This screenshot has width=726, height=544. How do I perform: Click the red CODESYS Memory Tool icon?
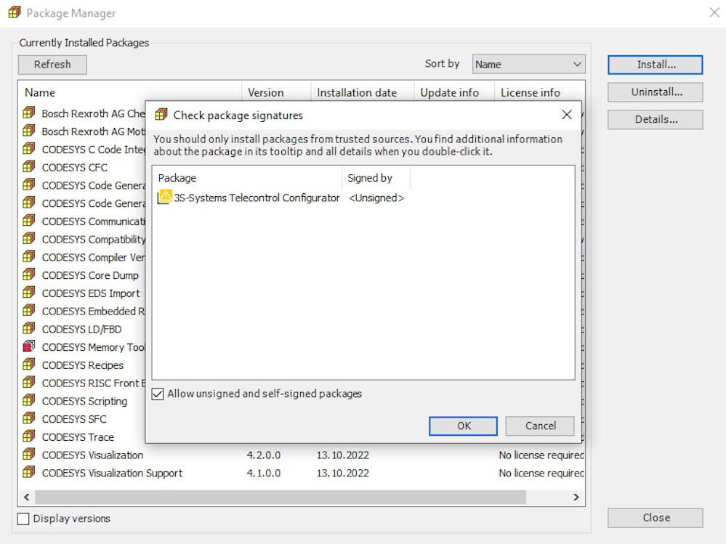tap(29, 346)
